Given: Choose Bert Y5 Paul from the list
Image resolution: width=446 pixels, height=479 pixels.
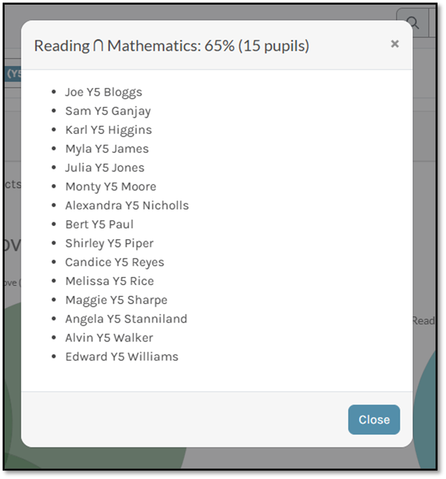Looking at the screenshot, I should point(100,225).
